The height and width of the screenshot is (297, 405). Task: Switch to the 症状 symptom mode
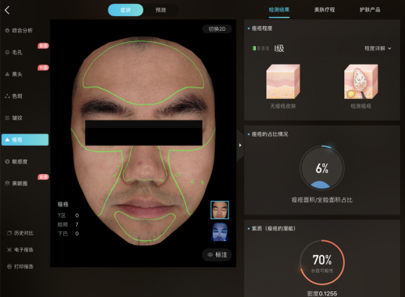(126, 10)
